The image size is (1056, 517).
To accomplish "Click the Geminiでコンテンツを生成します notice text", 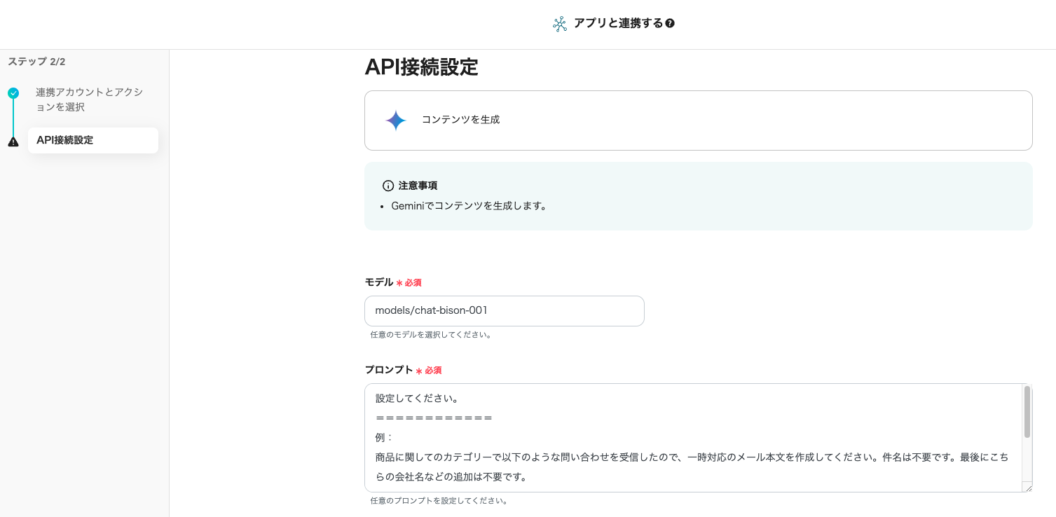I will [468, 206].
